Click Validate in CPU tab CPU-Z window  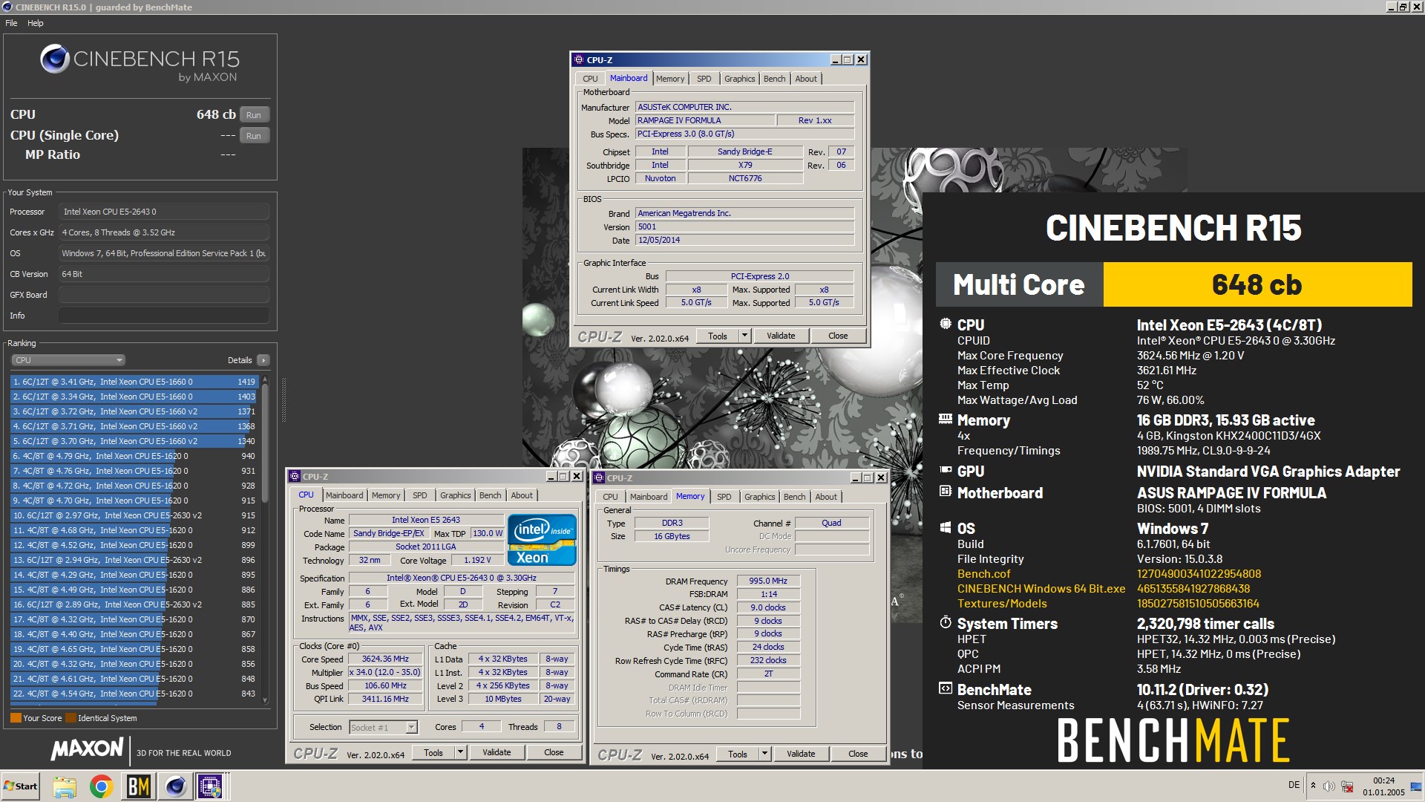tap(497, 753)
